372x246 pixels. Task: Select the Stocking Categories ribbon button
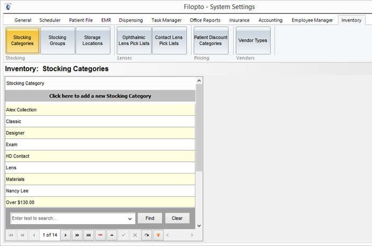[23, 41]
